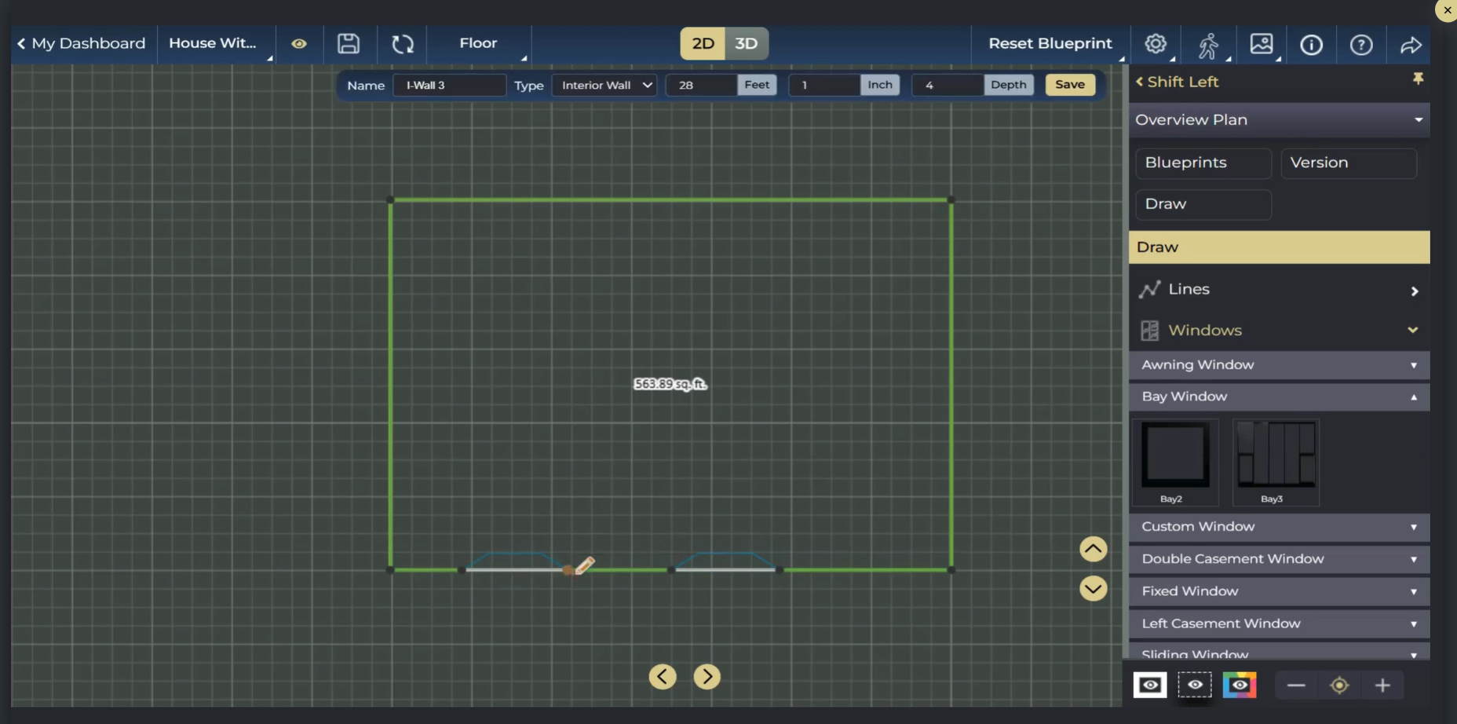1457x724 pixels.
Task: Select the Depth unit toggle
Action: tap(1008, 85)
